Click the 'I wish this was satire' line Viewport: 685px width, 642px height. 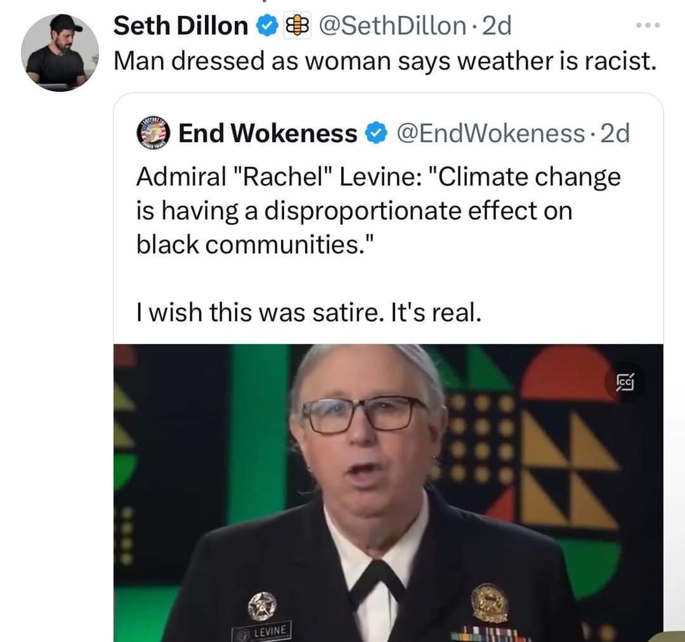[309, 312]
